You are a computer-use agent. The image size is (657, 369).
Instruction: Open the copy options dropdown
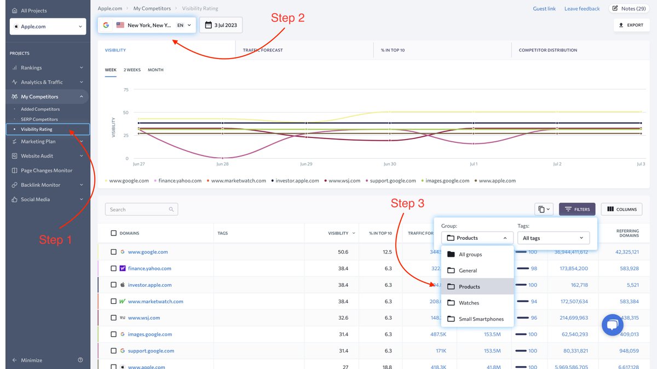(544, 209)
